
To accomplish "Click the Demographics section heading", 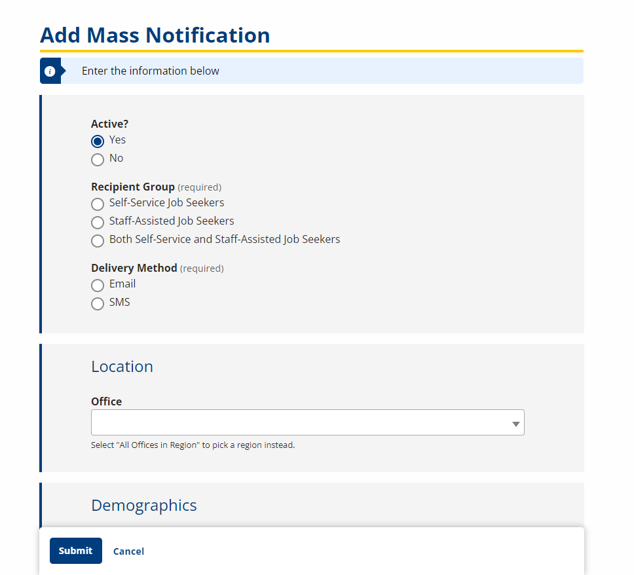I will 144,506.
